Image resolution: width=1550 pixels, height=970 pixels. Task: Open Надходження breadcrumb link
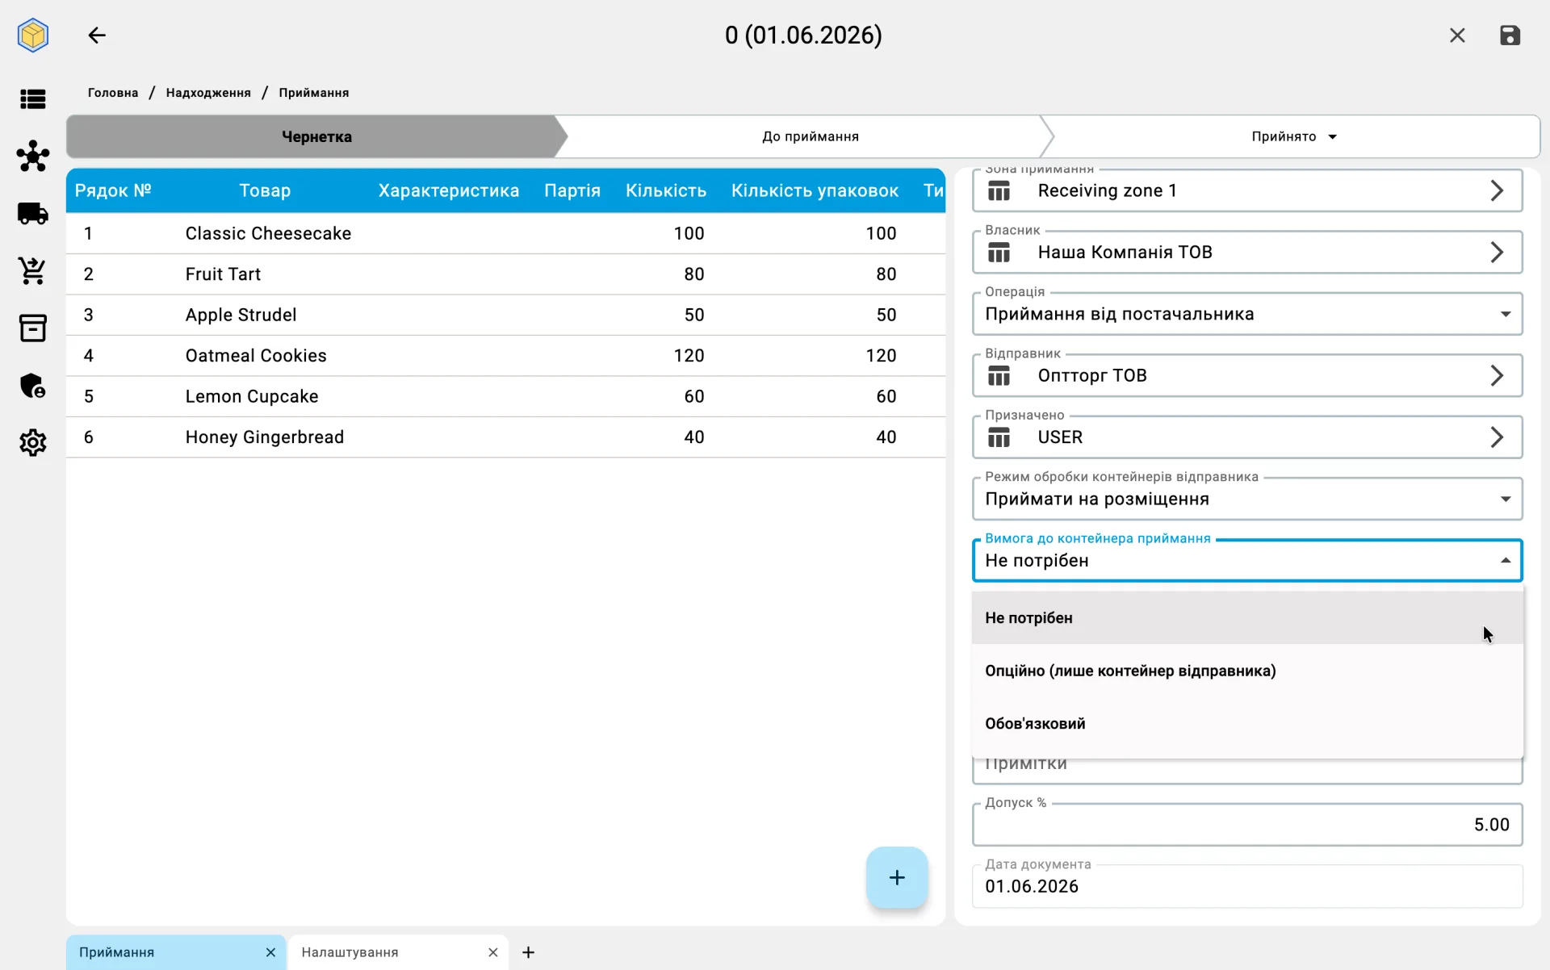tap(208, 93)
